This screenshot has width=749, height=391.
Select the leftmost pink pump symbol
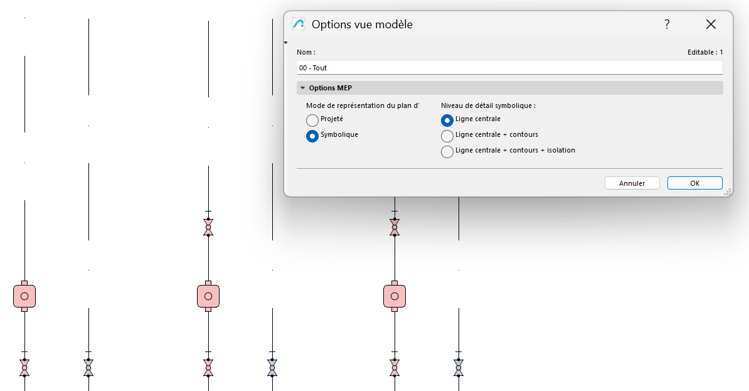coord(24,296)
